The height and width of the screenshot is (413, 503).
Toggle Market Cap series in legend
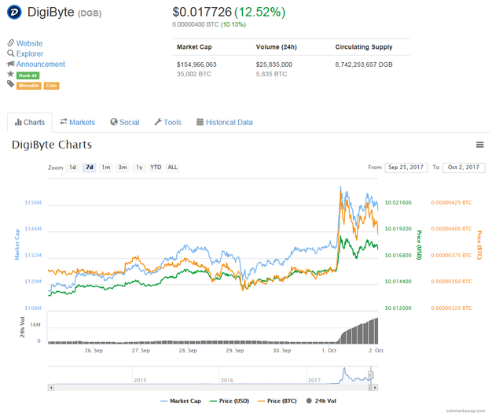coord(181,400)
